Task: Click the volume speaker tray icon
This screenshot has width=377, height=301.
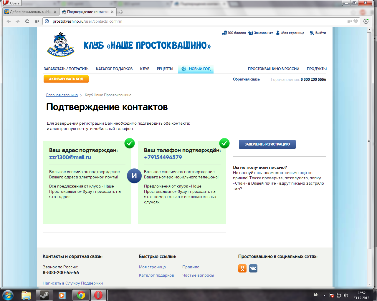Action: (x=346, y=295)
